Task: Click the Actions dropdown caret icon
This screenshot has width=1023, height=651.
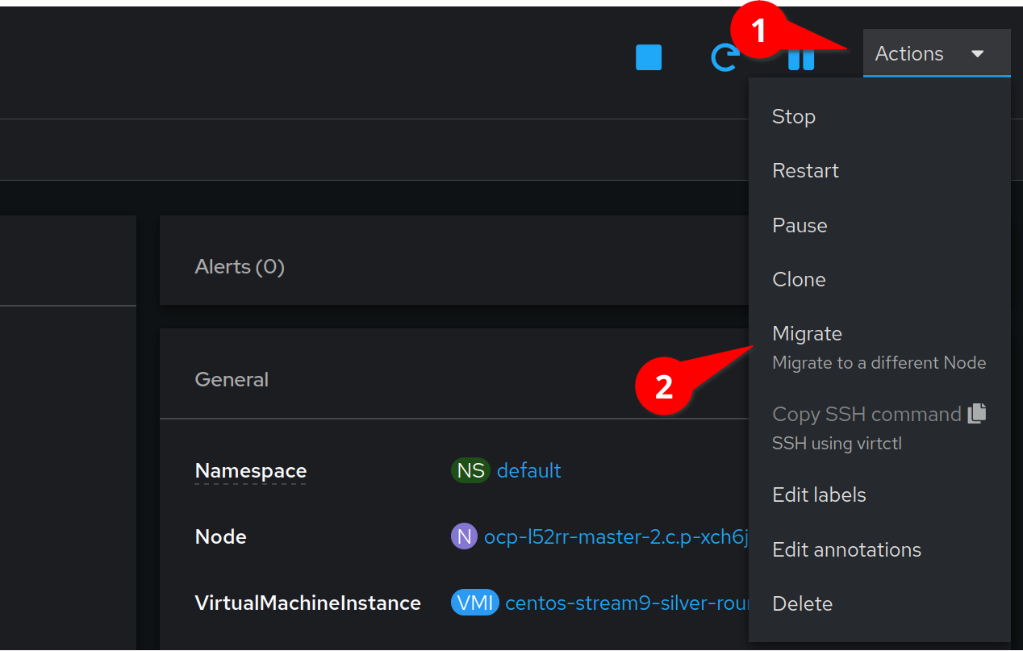Action: click(977, 53)
